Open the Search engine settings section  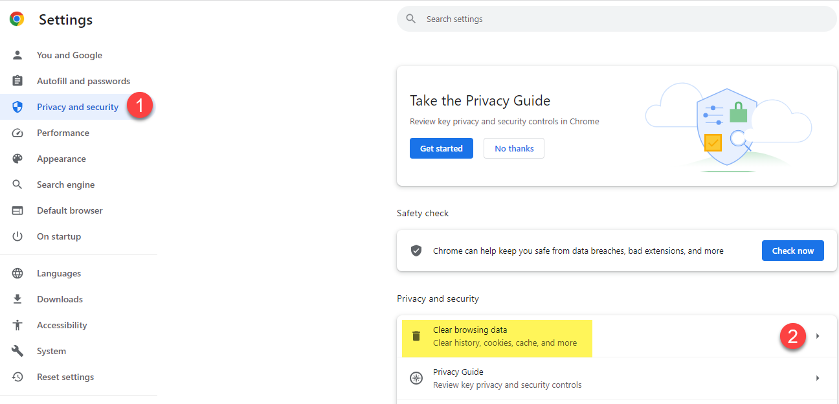click(65, 185)
